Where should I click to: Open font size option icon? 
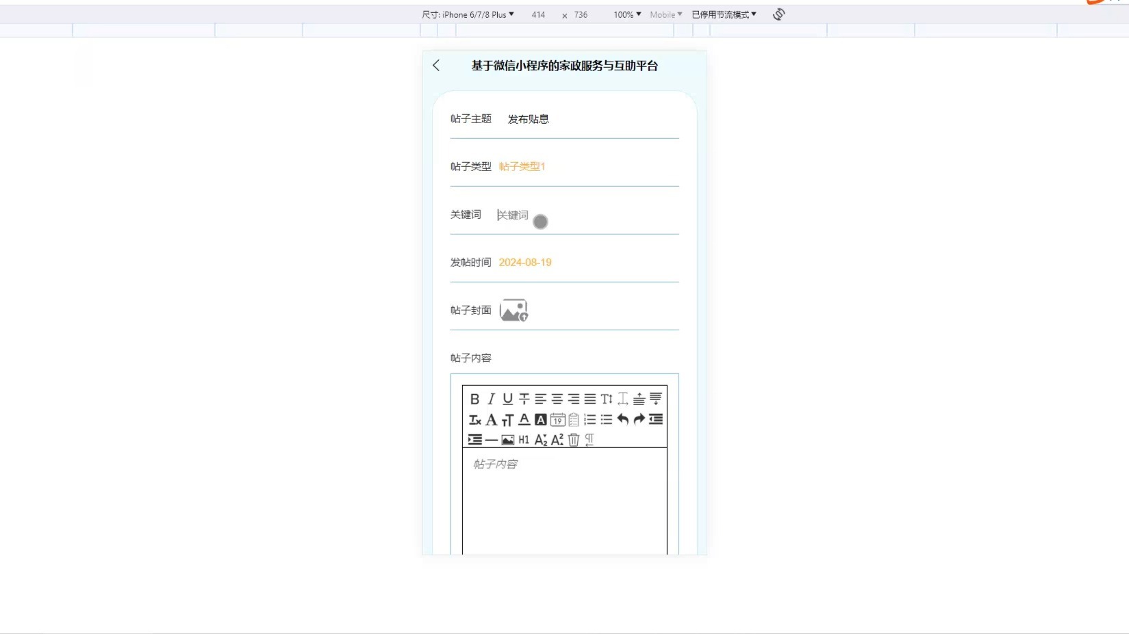point(507,419)
